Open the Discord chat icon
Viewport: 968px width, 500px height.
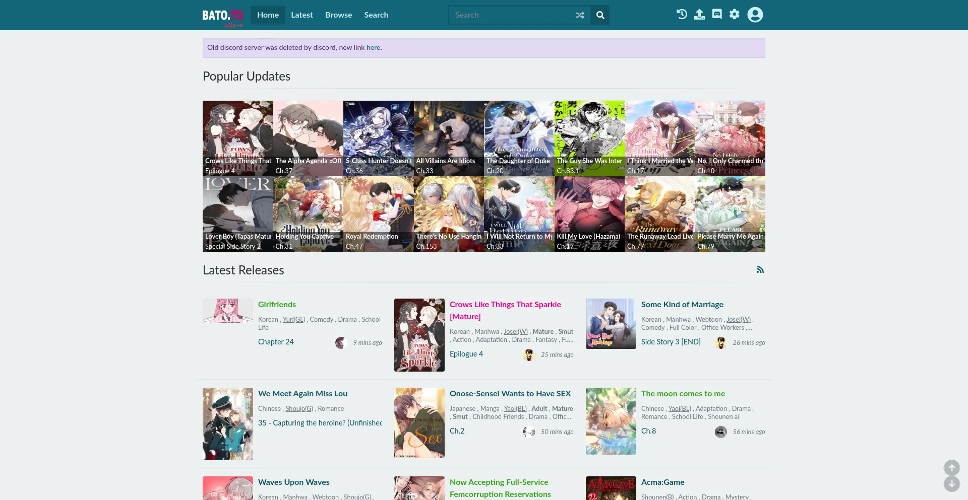(717, 15)
